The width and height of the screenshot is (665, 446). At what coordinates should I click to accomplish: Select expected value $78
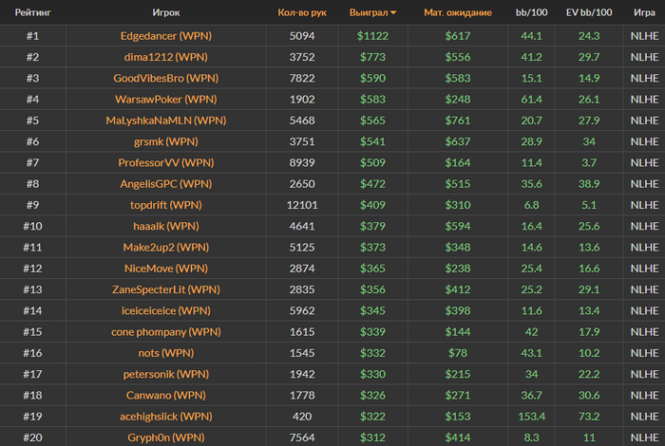458,353
